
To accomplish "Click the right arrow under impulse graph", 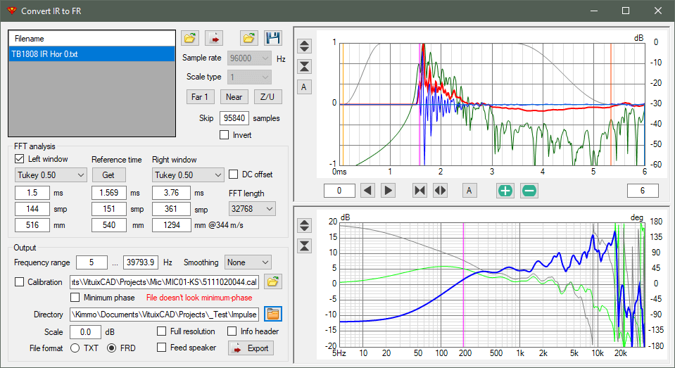I will (388, 190).
